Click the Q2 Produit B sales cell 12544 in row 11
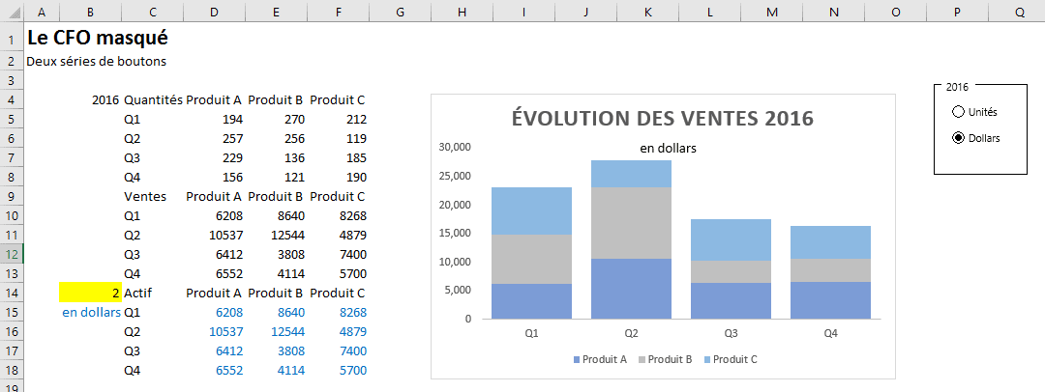The height and width of the screenshot is (392, 1045). (x=276, y=235)
